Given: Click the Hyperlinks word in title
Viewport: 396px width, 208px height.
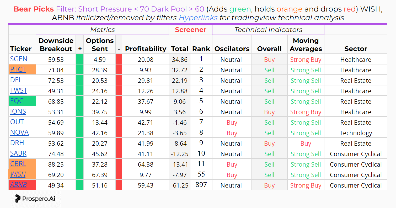Looking at the screenshot, I should [x=198, y=18].
